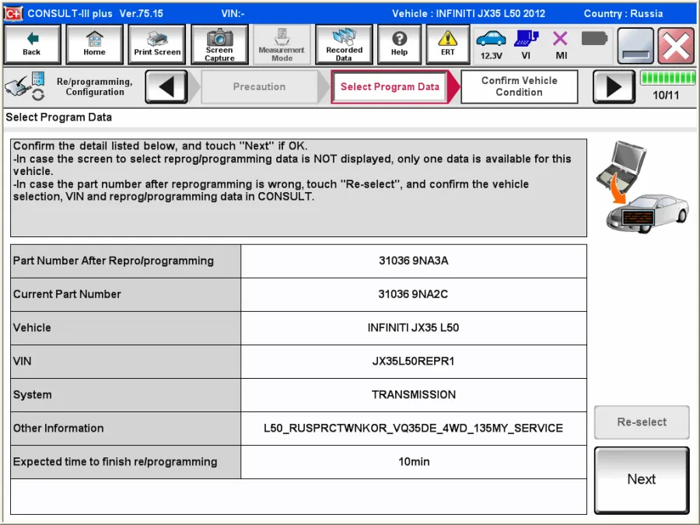Click the Re-select button
Viewport: 700px width, 525px height.
pos(642,422)
